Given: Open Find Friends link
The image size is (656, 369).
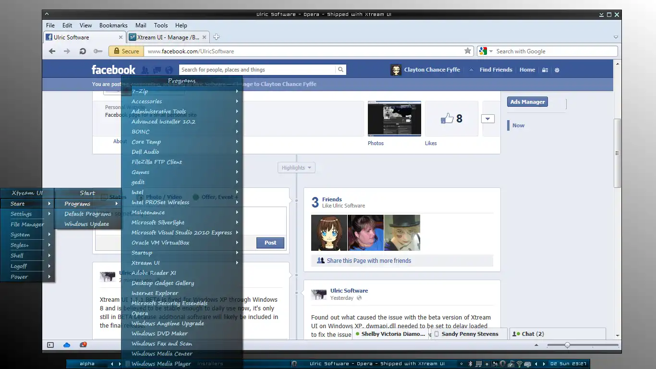Looking at the screenshot, I should (496, 70).
